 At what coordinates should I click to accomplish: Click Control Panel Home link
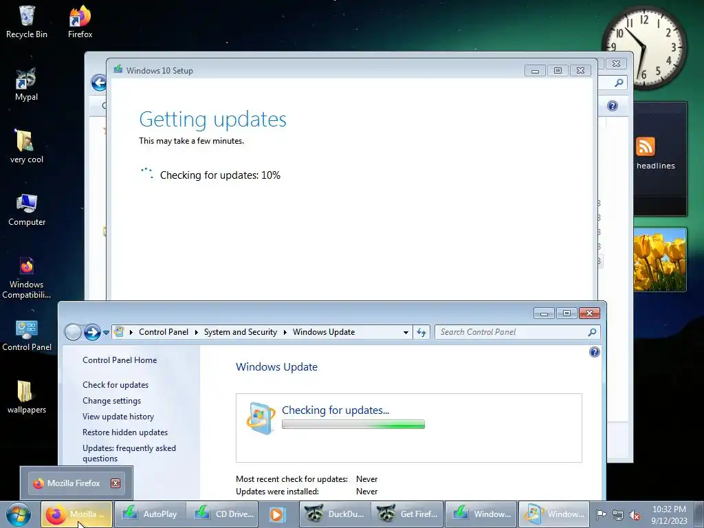pos(120,360)
